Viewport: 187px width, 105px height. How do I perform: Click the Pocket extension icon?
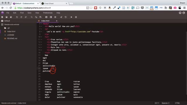click(x=142, y=8)
